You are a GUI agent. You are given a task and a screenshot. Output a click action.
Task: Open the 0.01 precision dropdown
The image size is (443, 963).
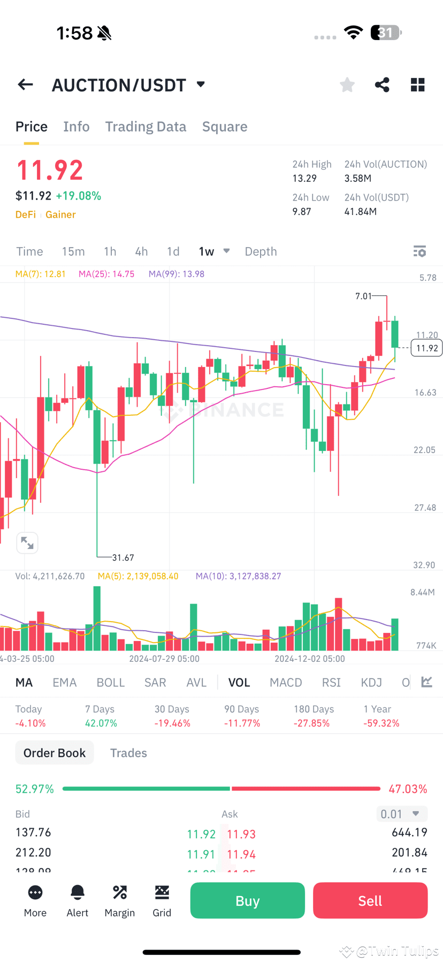pos(402,814)
